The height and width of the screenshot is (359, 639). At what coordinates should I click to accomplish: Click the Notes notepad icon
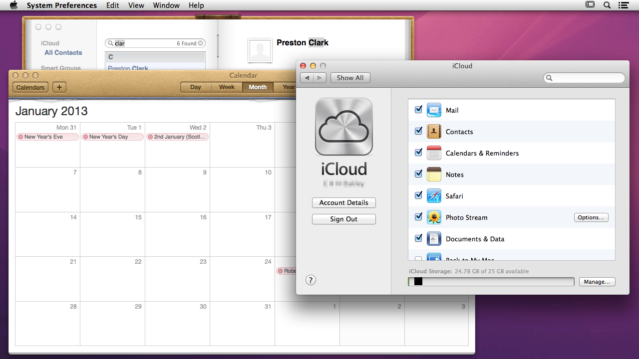[x=434, y=175]
